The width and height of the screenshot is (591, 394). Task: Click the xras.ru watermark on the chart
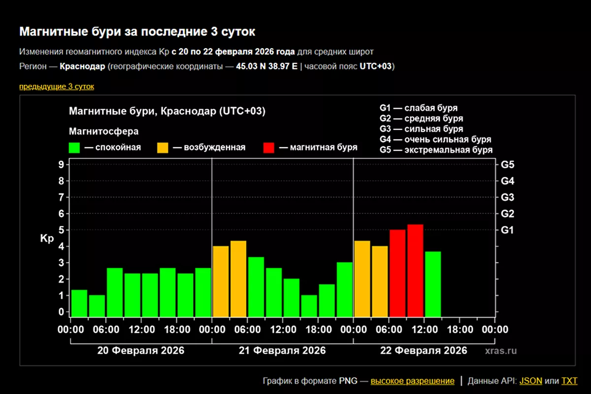click(501, 351)
